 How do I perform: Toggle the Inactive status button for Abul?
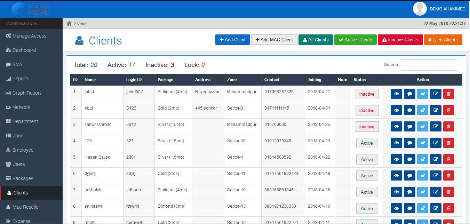pos(366,110)
